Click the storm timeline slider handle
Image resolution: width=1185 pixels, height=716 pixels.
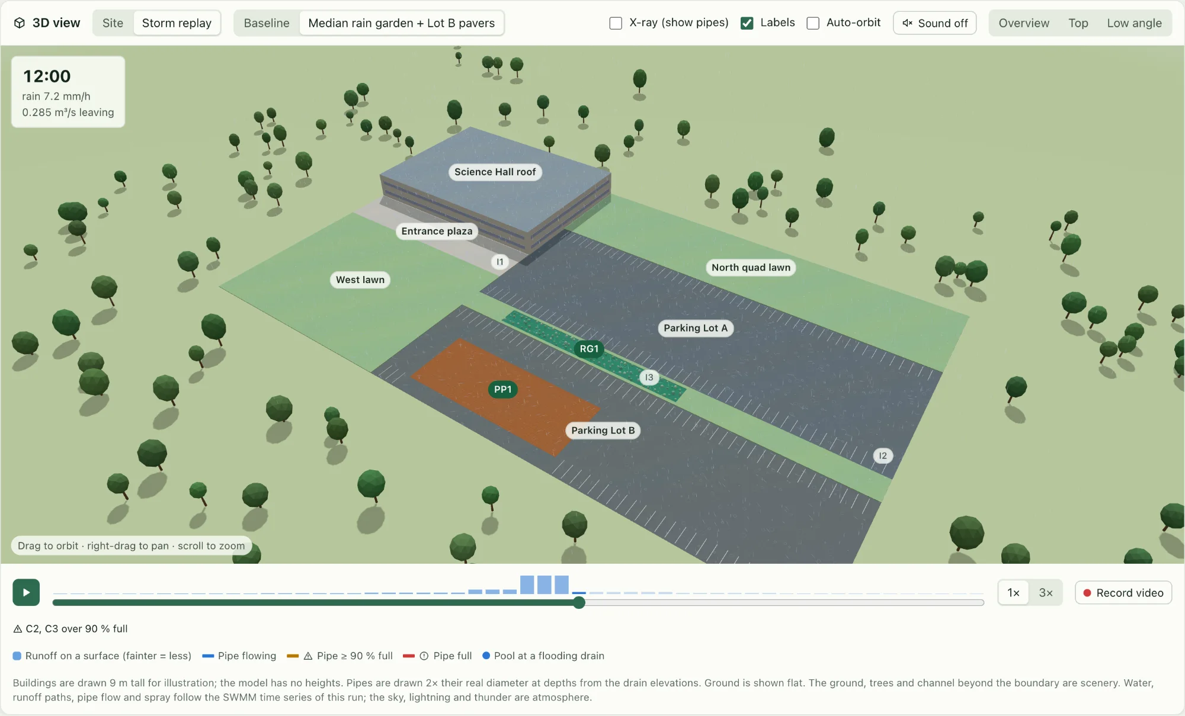coord(579,603)
